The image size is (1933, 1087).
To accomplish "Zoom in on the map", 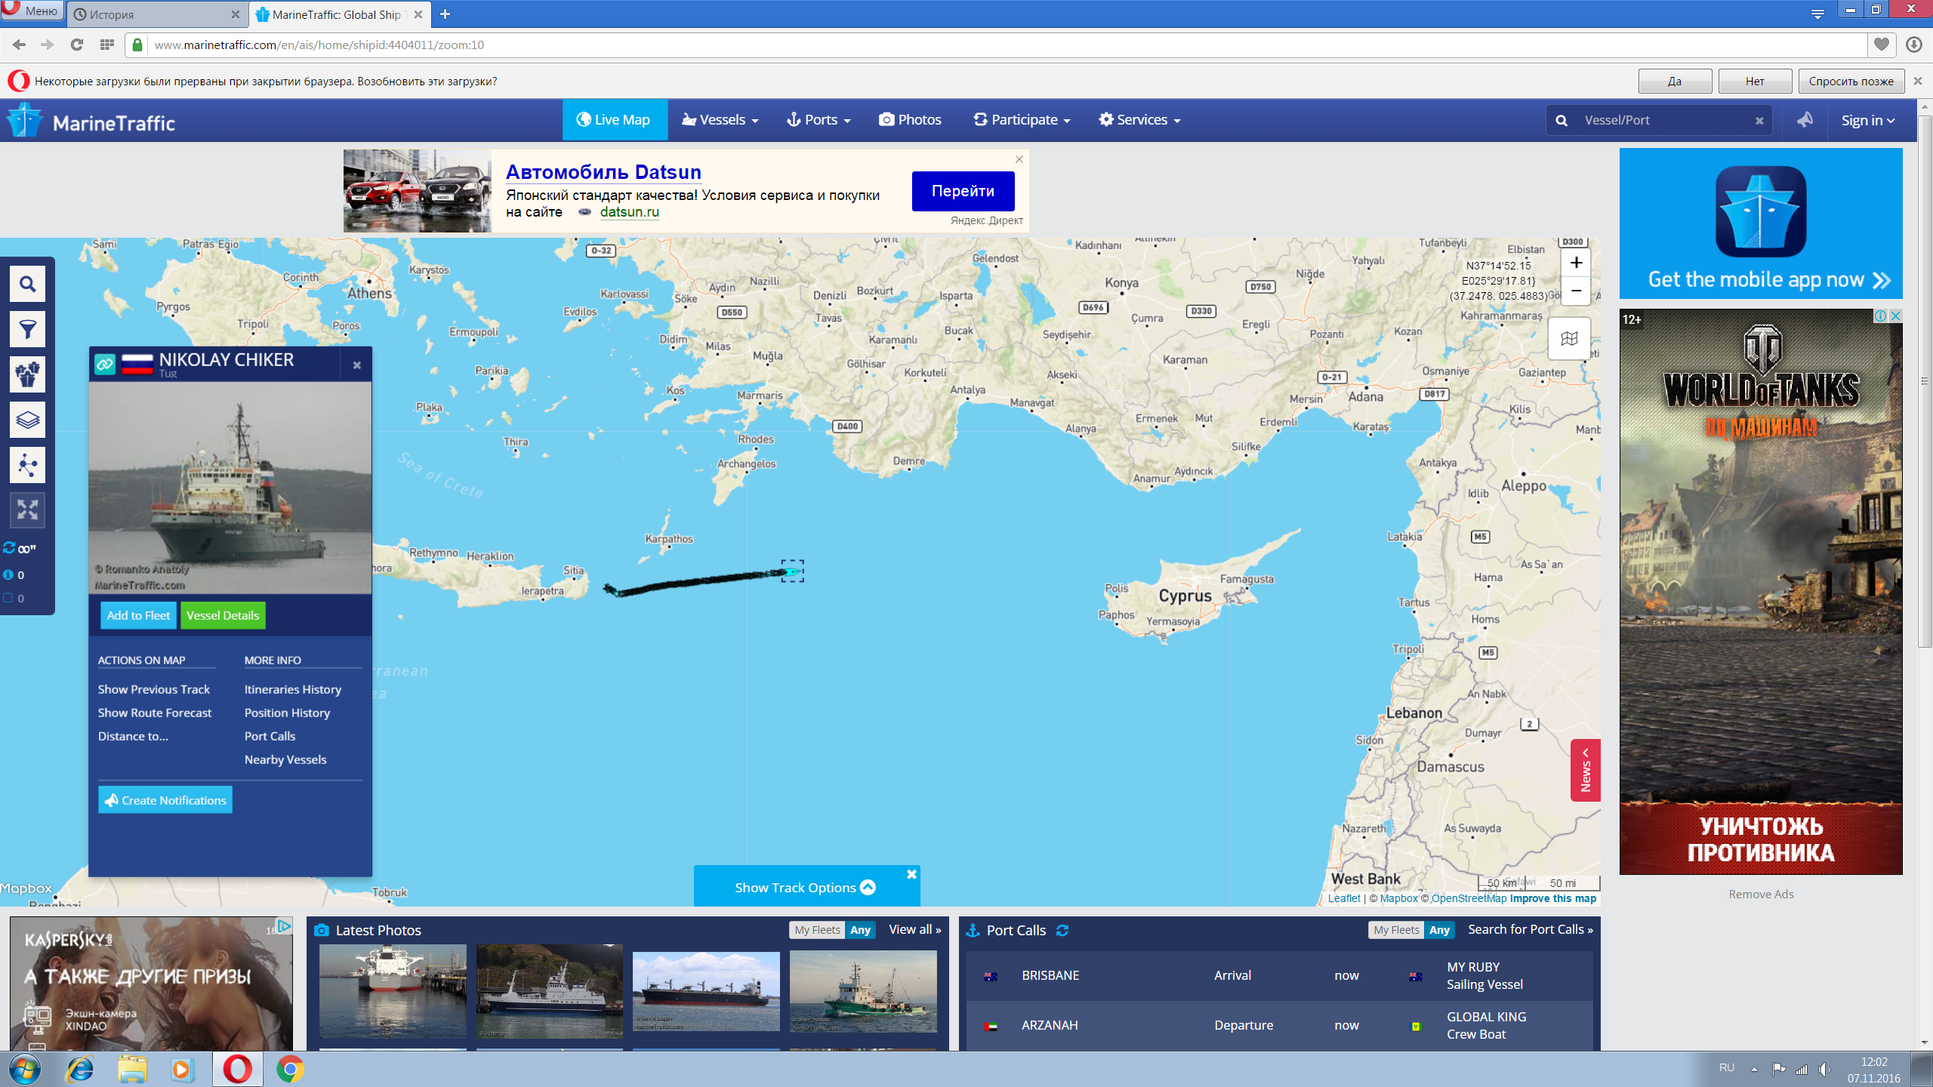I will [x=1576, y=263].
